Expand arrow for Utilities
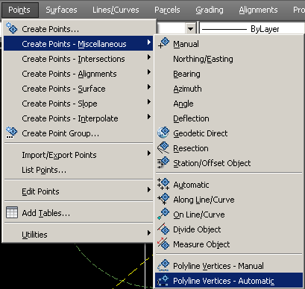The width and height of the screenshot is (305, 289). click(148, 233)
